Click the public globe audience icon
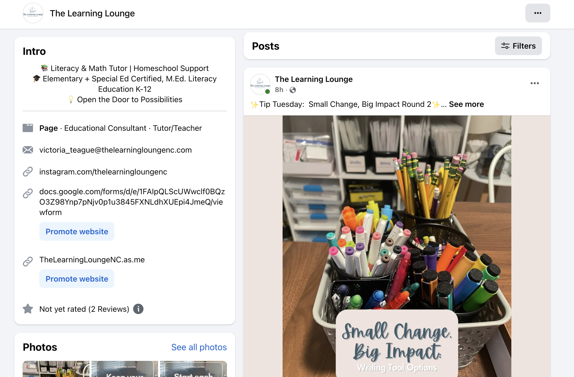Screen dimensions: 574x377 point(293,90)
